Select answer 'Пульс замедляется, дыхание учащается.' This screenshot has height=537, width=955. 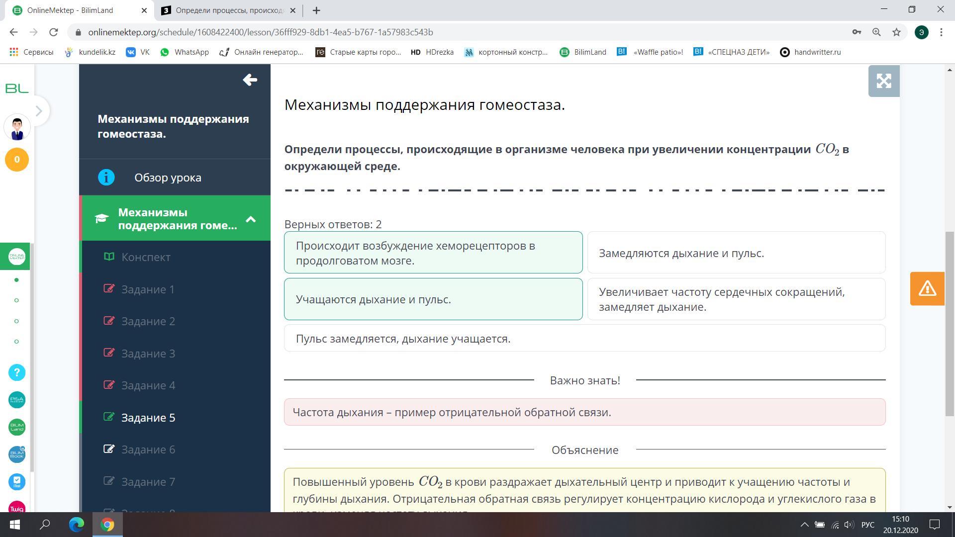(x=584, y=339)
